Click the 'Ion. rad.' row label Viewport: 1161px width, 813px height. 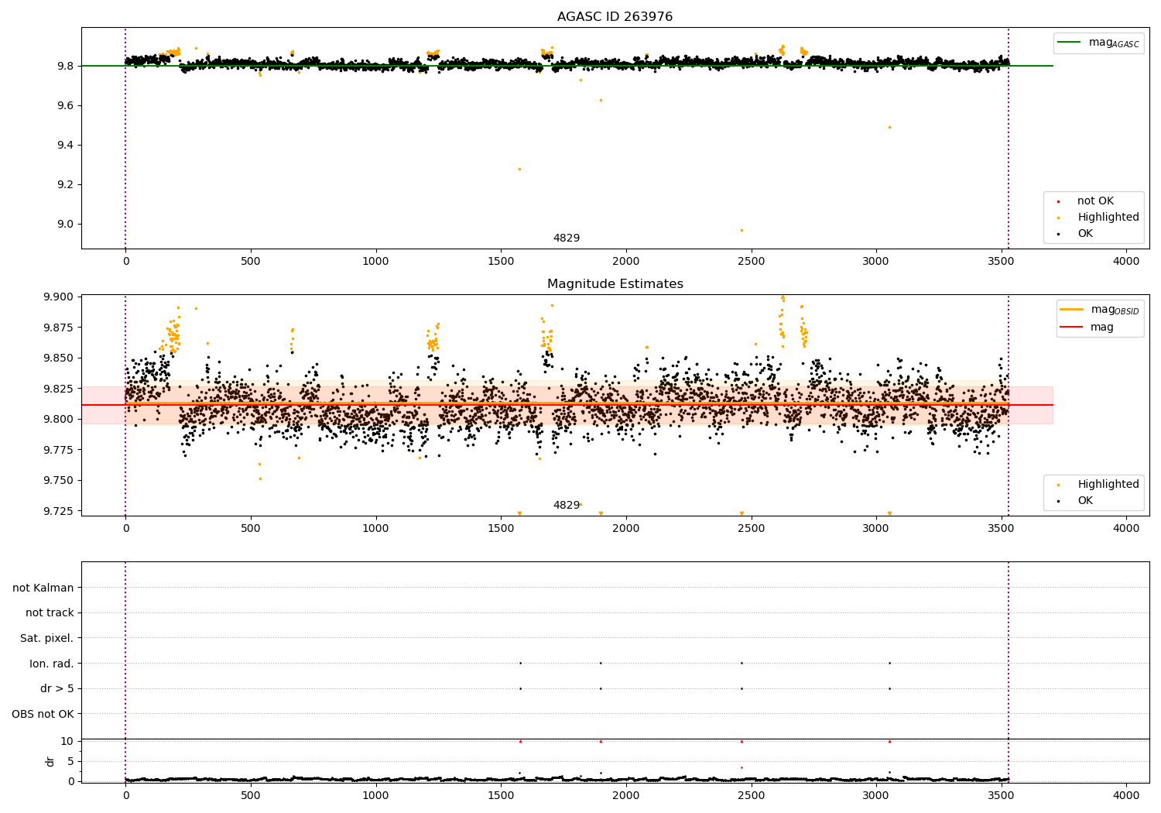coord(52,664)
